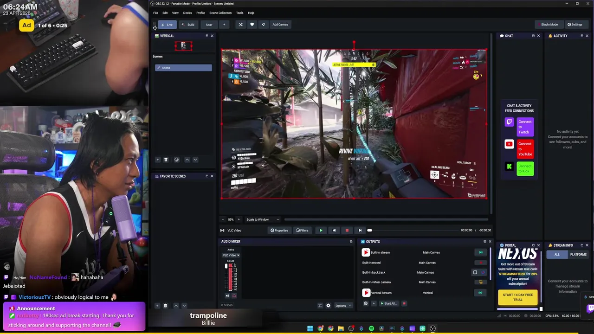
Task: Select the Platforms tab in Stream Info
Action: coord(578,255)
